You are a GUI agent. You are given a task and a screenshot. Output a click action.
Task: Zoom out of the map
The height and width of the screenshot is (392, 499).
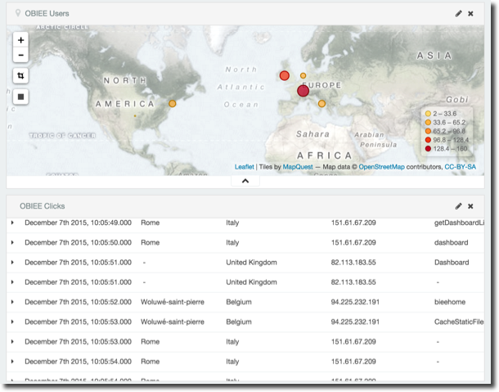(21, 55)
